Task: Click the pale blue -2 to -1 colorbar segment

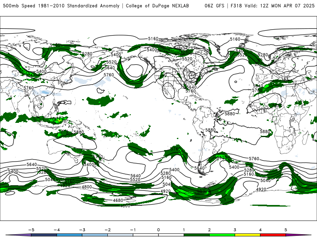Action: click(x=120, y=235)
